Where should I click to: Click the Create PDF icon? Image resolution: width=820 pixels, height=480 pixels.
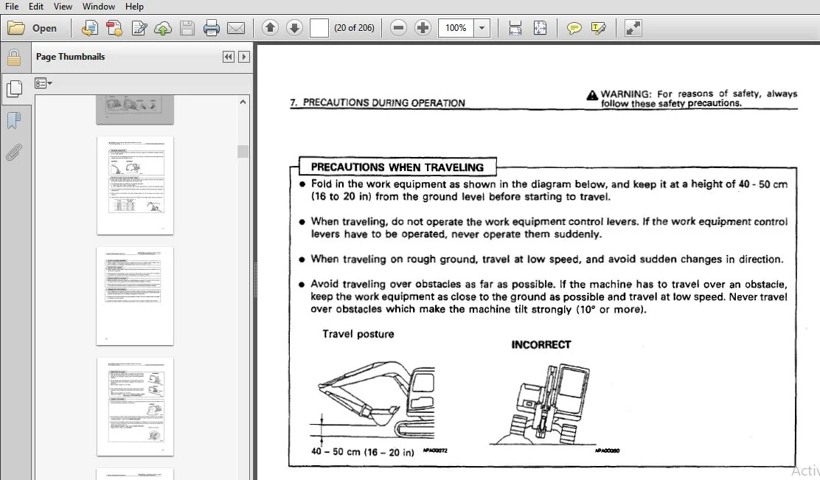[x=89, y=28]
